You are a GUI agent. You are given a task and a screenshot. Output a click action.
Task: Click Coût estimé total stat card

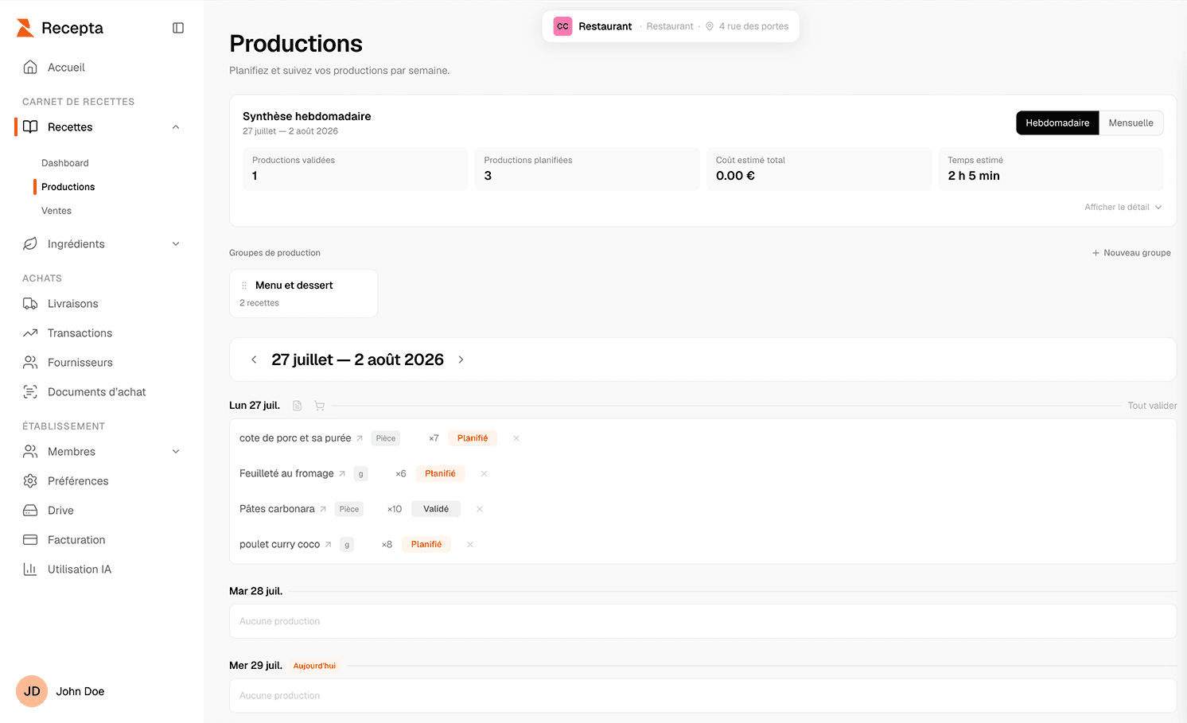tap(819, 169)
